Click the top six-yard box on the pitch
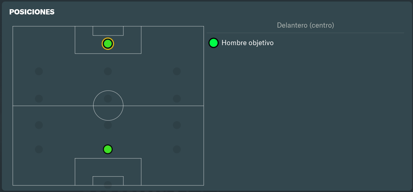The width and height of the screenshot is (413, 192). pyautogui.click(x=108, y=31)
